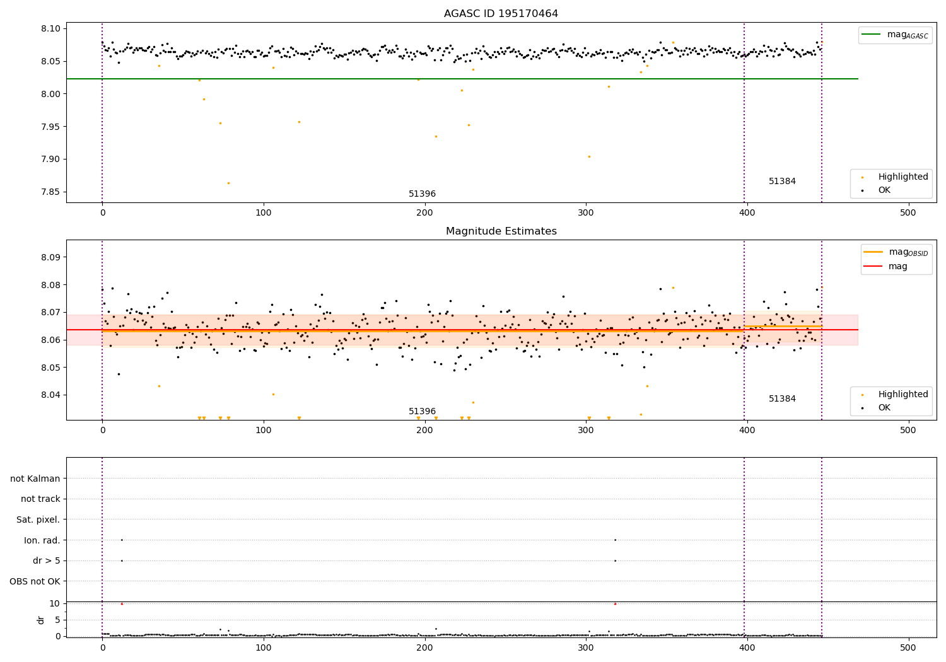Click the '8.07' y-axis tick label

pos(51,313)
